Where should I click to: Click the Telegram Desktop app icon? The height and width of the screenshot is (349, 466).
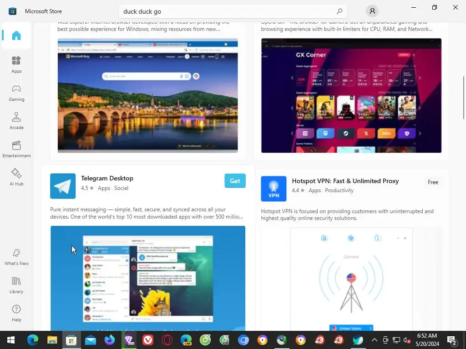tap(63, 186)
